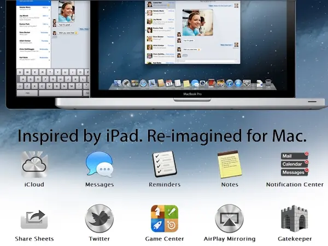This screenshot has height=246, width=328.
Task: Tap the Q key on iPad keyboard
Action: click(x=20, y=72)
